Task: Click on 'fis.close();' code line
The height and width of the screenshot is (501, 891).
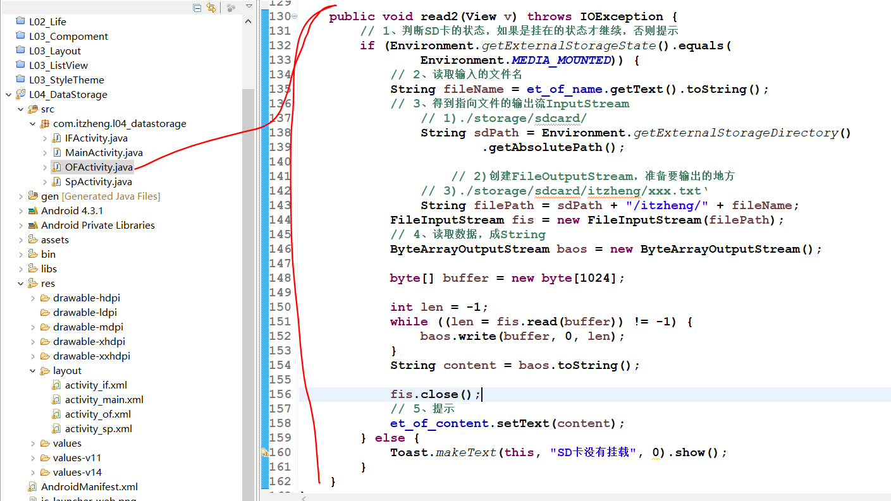Action: coord(436,394)
